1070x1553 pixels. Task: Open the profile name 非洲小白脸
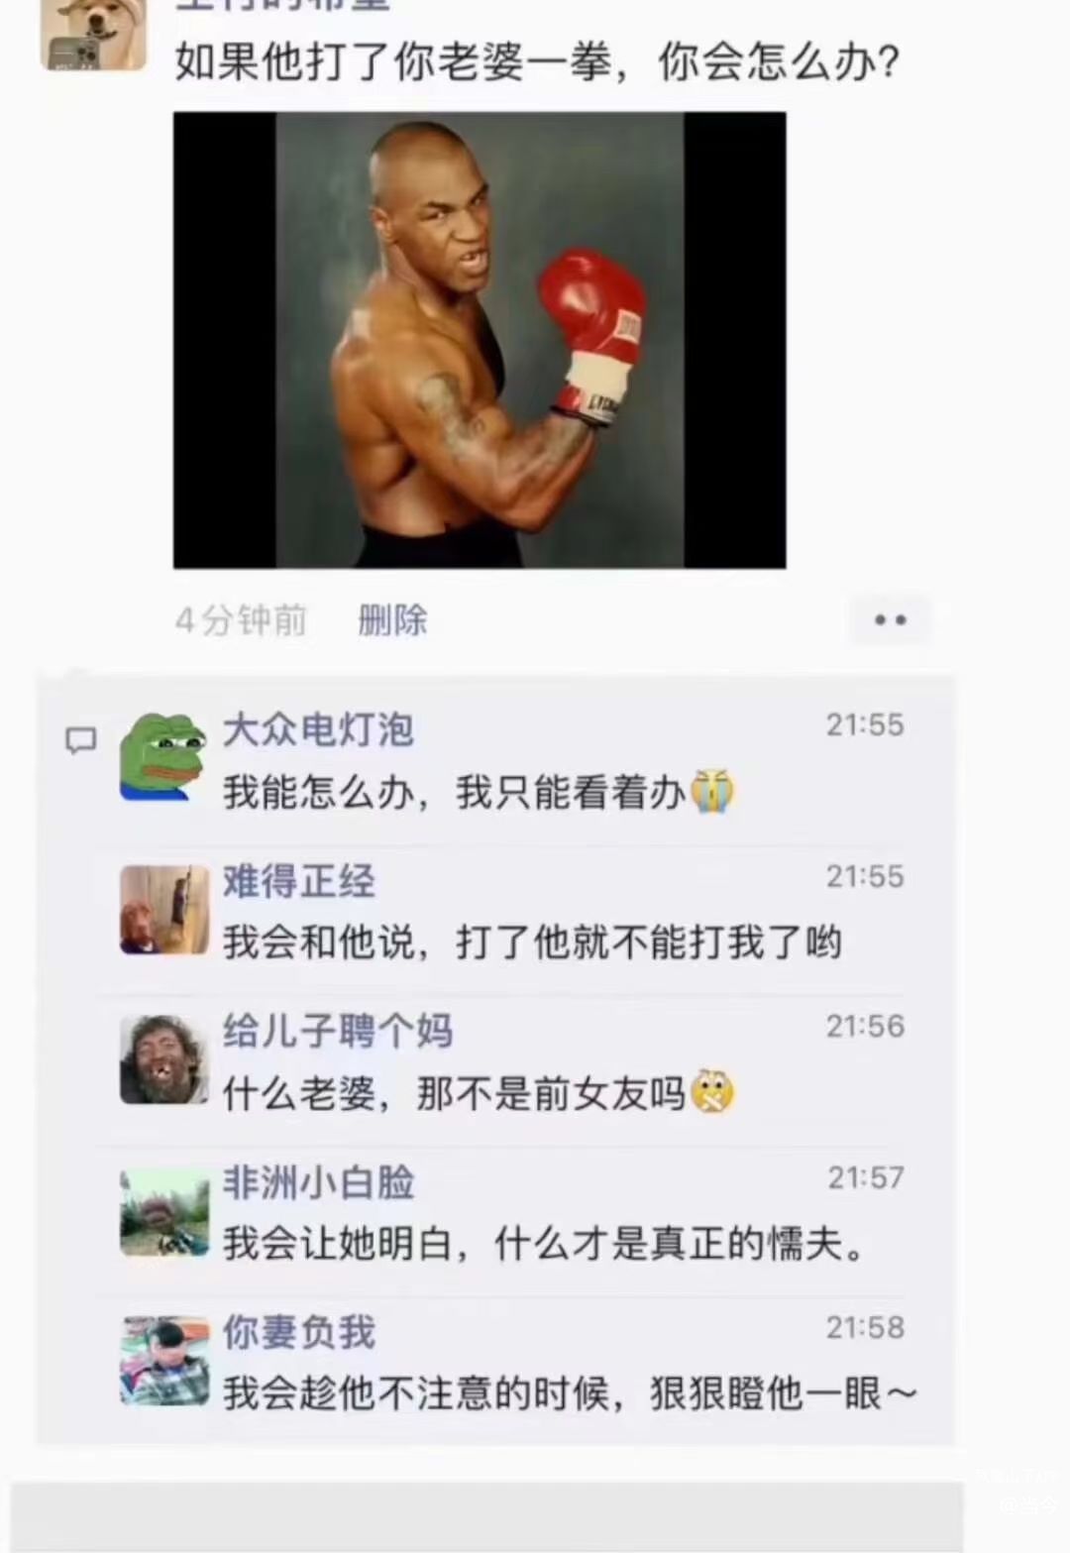(318, 1181)
